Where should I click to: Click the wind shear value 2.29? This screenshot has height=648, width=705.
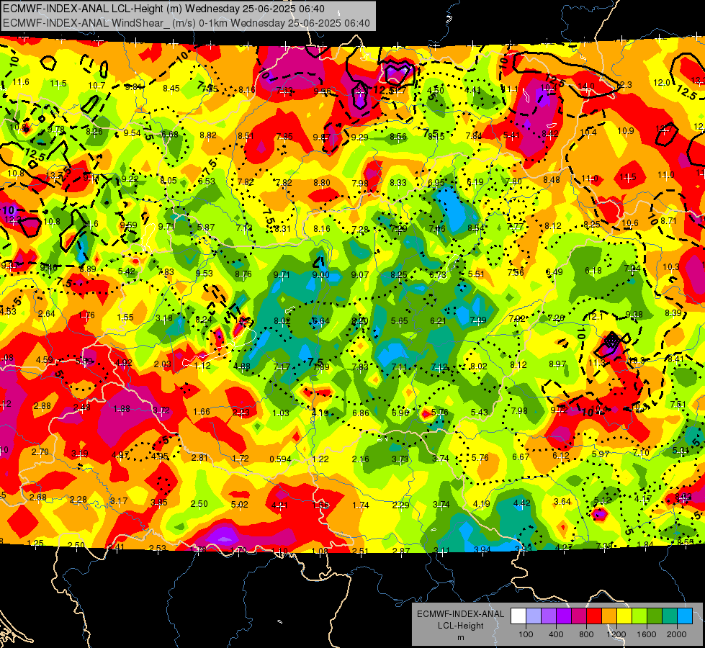pyautogui.click(x=400, y=505)
